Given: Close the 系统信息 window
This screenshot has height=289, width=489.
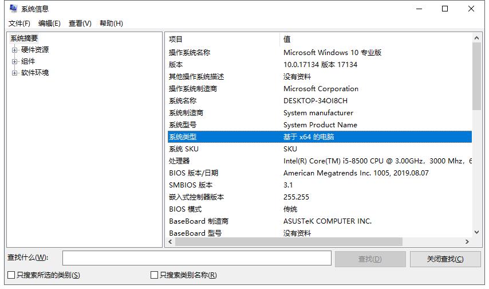Looking at the screenshot, I should click(x=471, y=9).
